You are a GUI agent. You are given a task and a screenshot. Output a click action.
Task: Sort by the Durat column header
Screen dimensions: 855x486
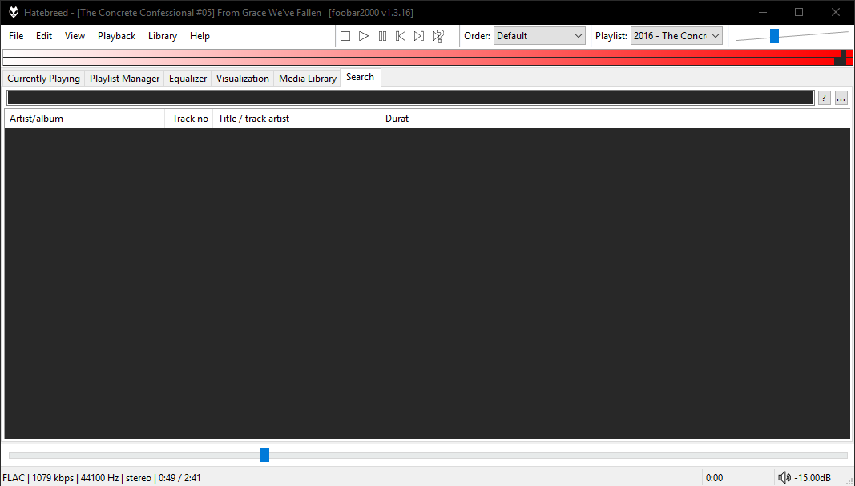[393, 119]
